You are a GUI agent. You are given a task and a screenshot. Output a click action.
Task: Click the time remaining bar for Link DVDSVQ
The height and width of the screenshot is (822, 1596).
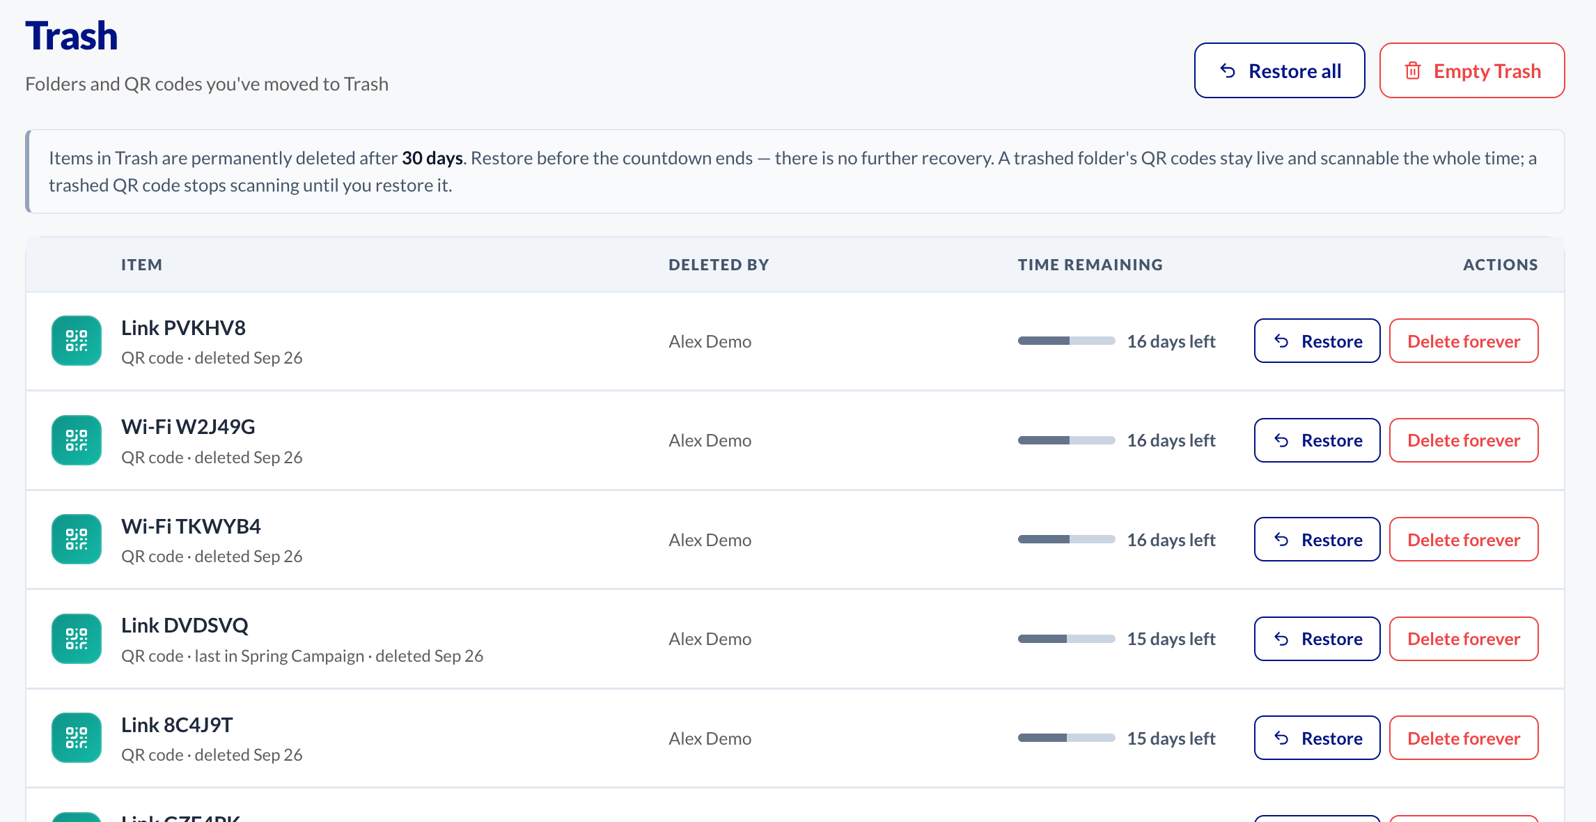pyautogui.click(x=1067, y=639)
